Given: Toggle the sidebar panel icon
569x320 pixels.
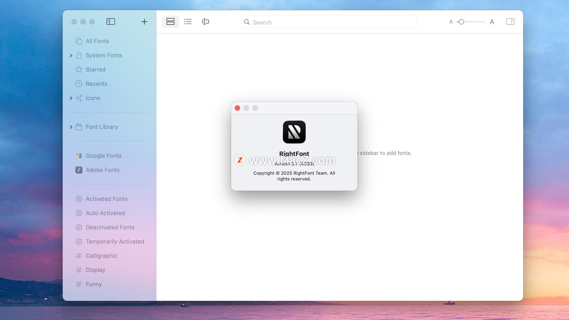Looking at the screenshot, I should coord(111,22).
